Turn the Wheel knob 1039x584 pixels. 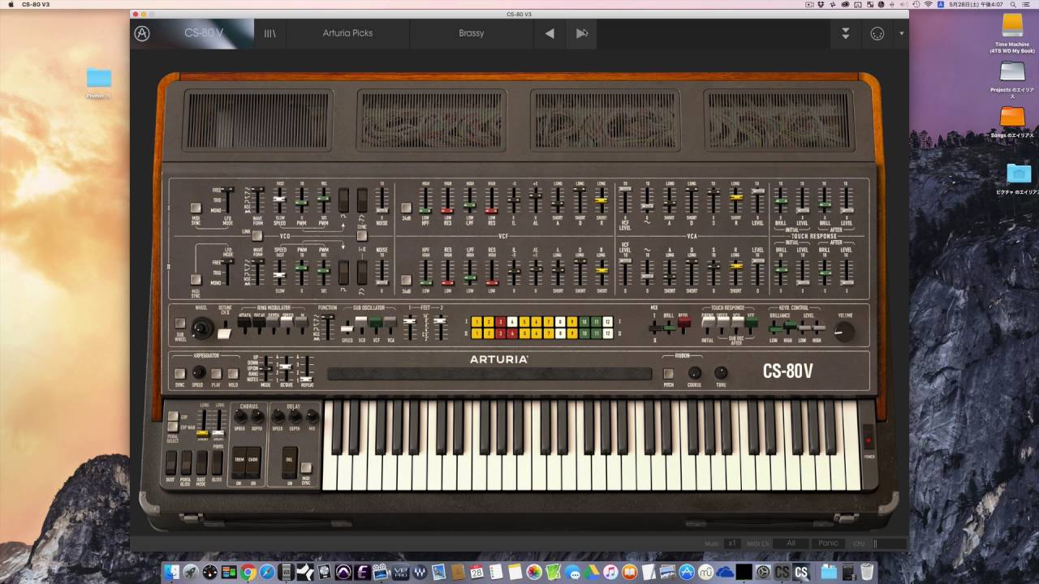click(x=202, y=328)
